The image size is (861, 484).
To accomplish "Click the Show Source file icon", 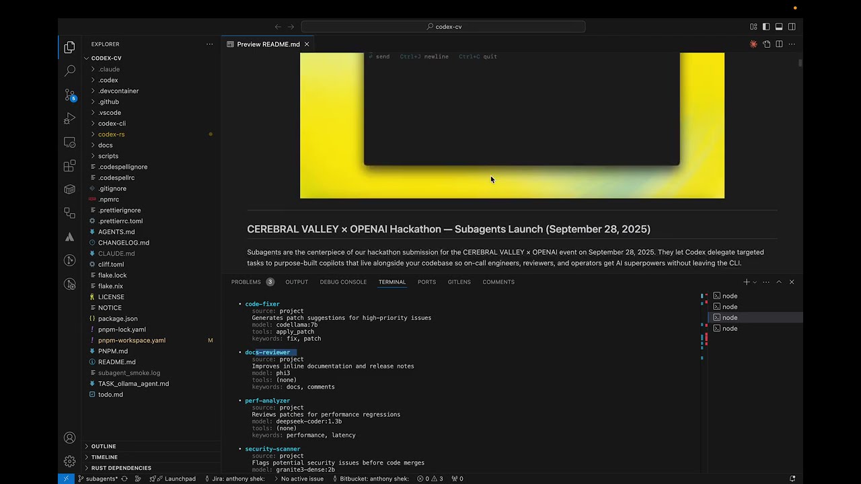I will point(766,44).
